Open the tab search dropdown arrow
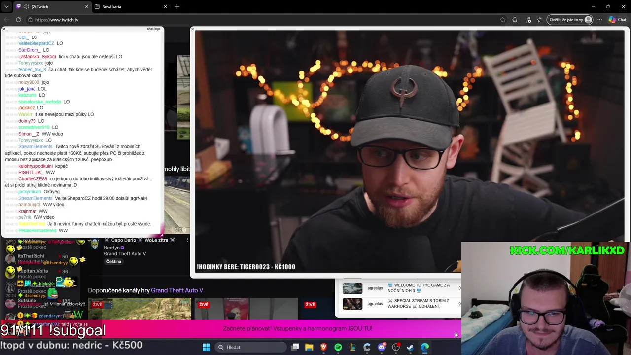The height and width of the screenshot is (355, 631). click(x=6, y=6)
